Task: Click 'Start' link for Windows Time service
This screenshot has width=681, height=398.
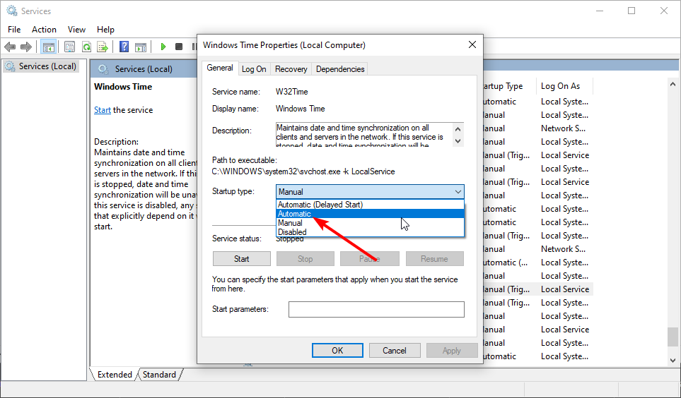Action: coord(103,110)
